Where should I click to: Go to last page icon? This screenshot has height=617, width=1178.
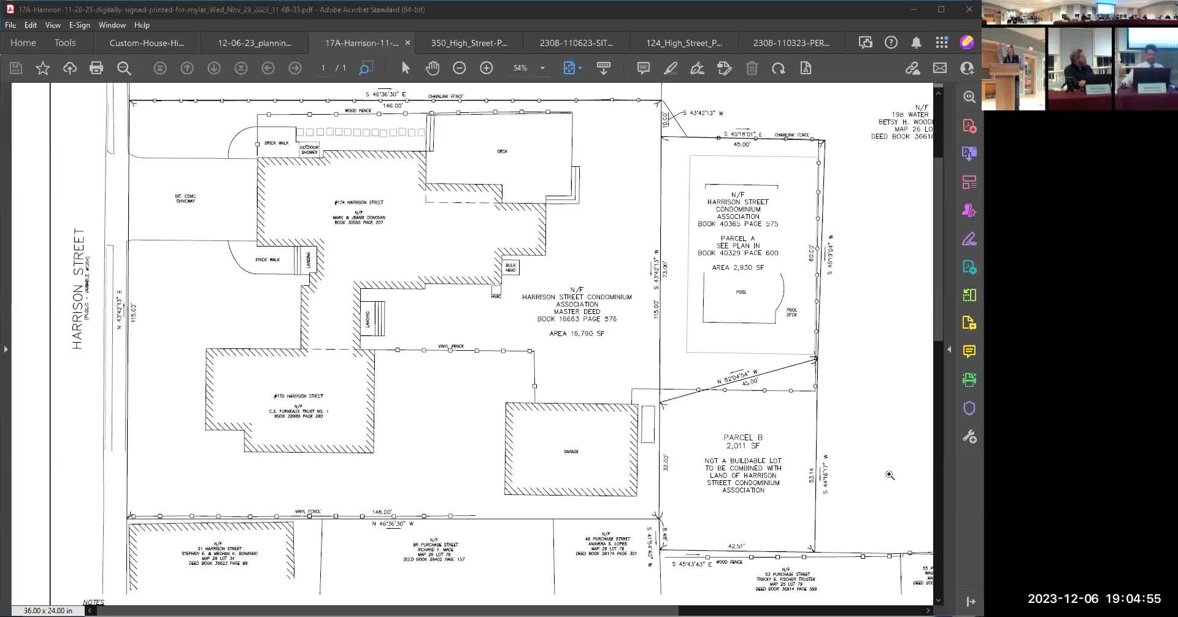click(241, 68)
